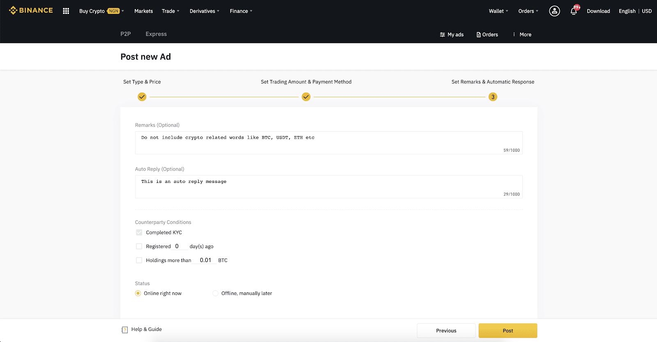Expand the Wallet dropdown
657x342 pixels.
tap(498, 11)
